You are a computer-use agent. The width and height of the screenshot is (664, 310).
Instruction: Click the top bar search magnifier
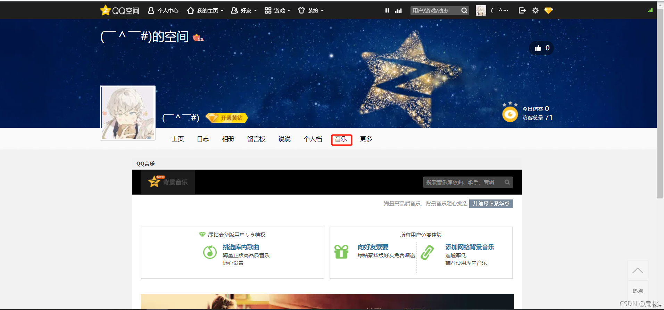[x=464, y=11]
